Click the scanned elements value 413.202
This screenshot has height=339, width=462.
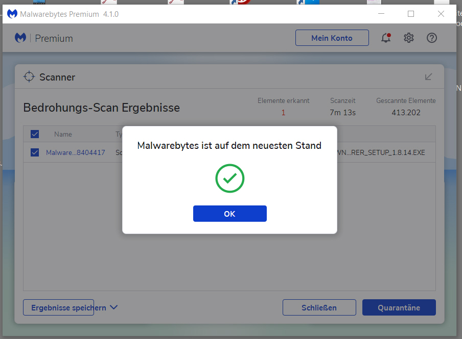[406, 113]
